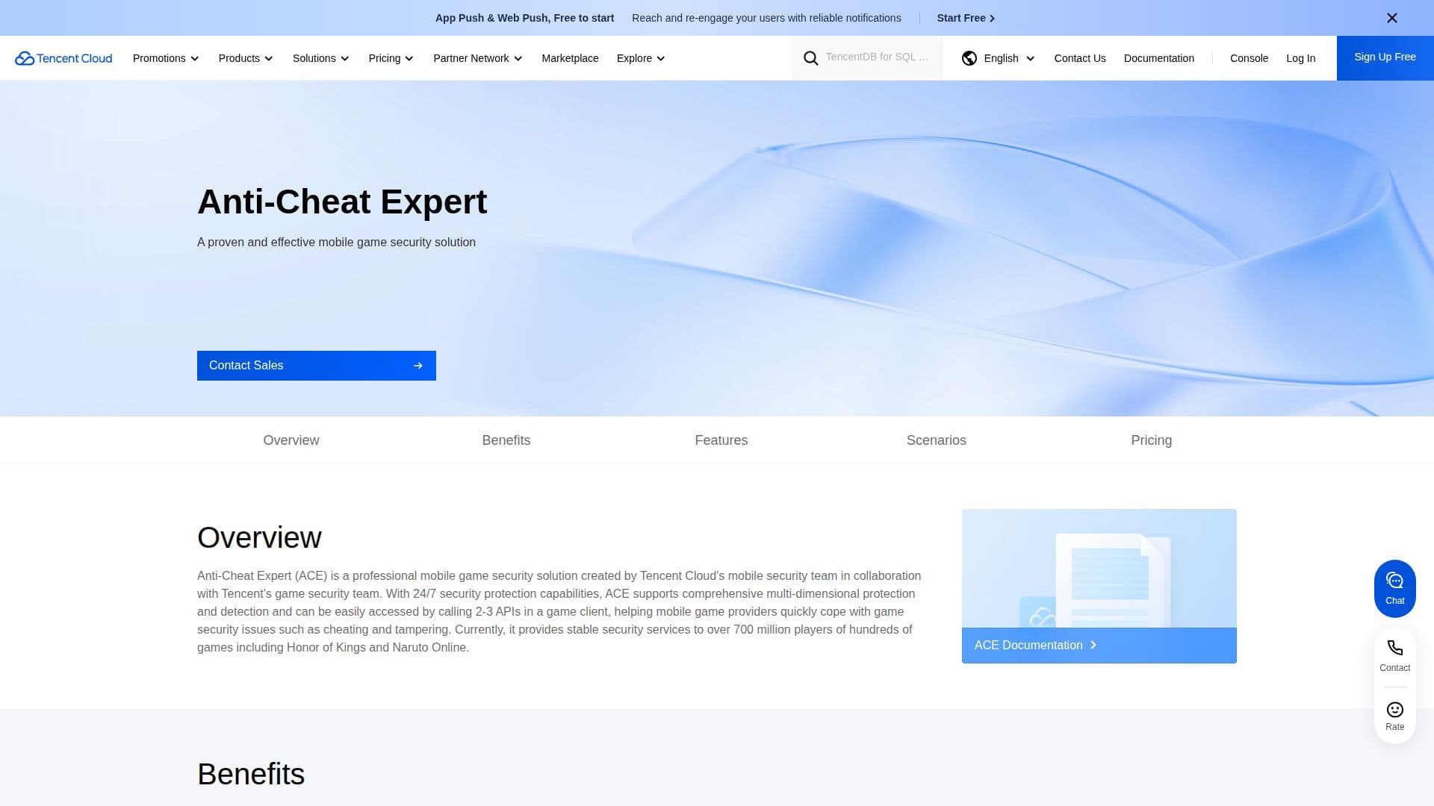
Task: Open the Chat bubble widget
Action: coord(1394,588)
